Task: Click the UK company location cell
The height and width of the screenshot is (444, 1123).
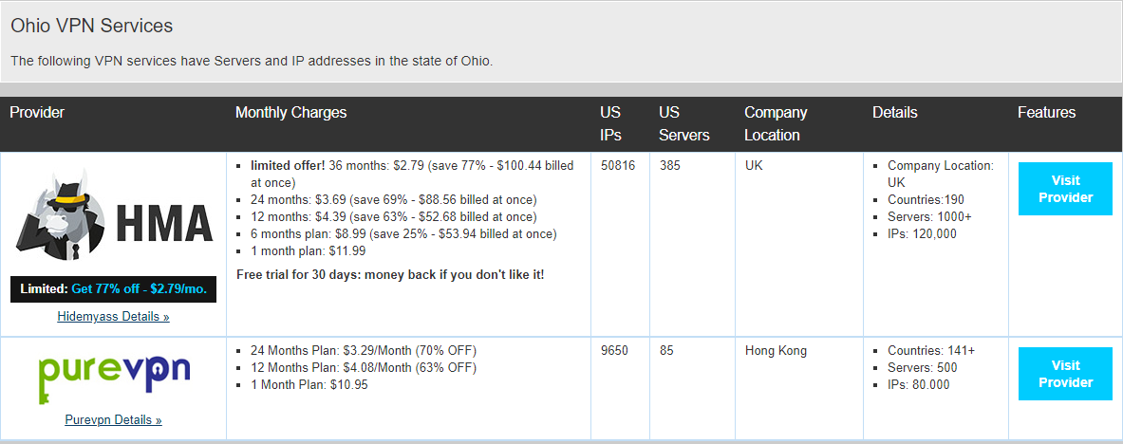Action: [x=753, y=165]
